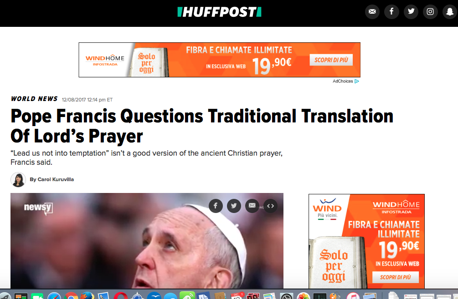Open the video embed code icon
Viewport: 458px width, 299px height.
point(271,206)
